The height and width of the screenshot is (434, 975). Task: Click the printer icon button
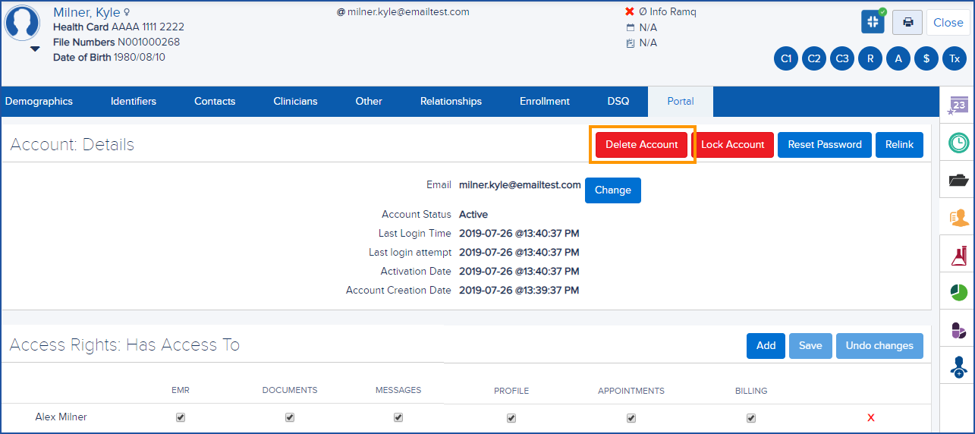tap(907, 22)
